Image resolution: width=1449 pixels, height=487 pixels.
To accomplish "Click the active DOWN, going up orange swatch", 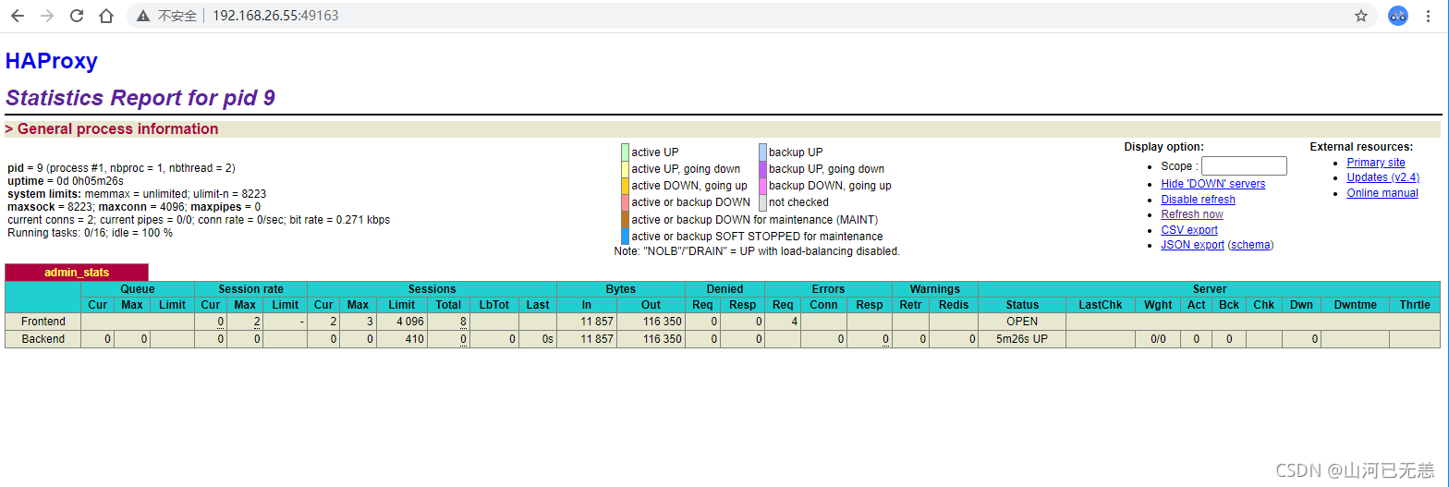I will pos(626,186).
